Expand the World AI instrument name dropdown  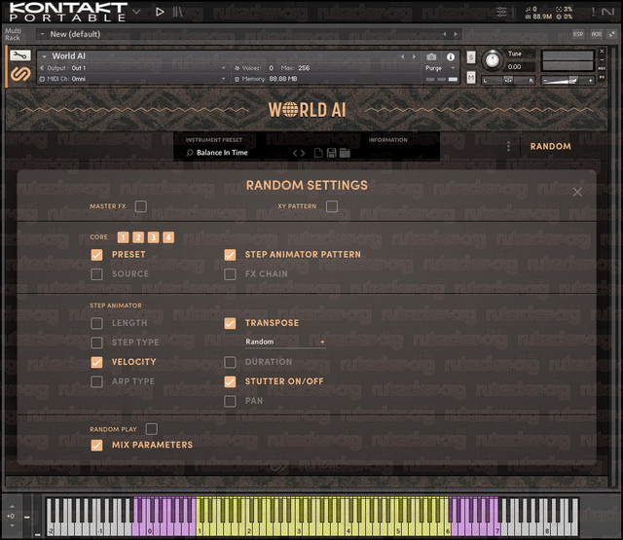44,56
